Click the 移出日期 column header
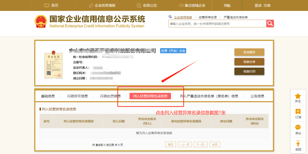Image resolution: width=308 pixels, height=154 pixels. click(x=226, y=121)
